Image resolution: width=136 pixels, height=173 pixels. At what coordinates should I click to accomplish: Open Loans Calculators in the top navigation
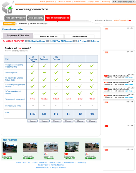click(64, 2)
